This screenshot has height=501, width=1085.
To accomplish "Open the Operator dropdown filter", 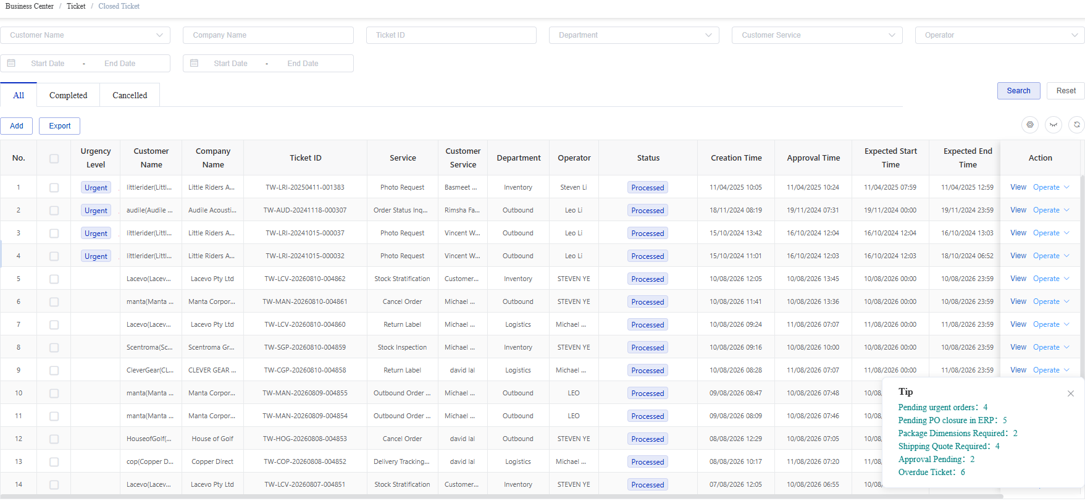I will [x=1000, y=35].
